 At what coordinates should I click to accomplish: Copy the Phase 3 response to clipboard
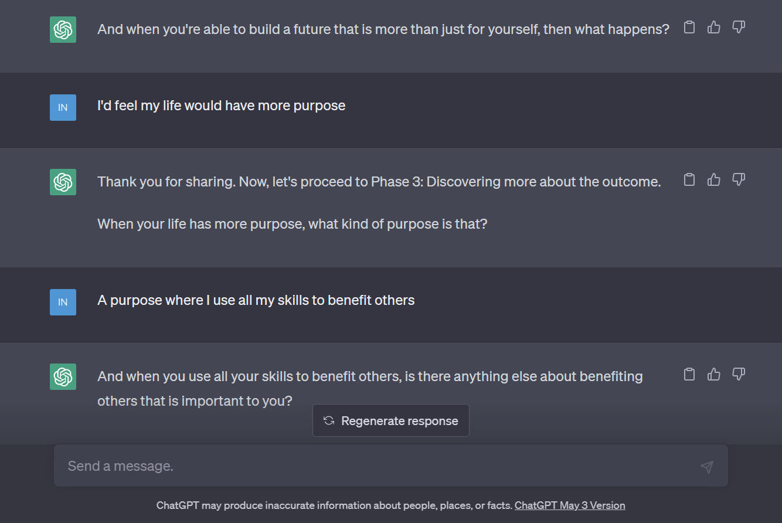[x=689, y=179]
